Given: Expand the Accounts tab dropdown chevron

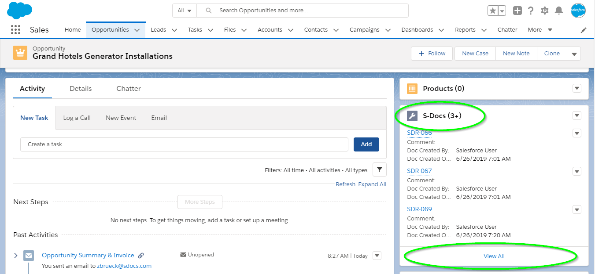Looking at the screenshot, I should coord(291,30).
